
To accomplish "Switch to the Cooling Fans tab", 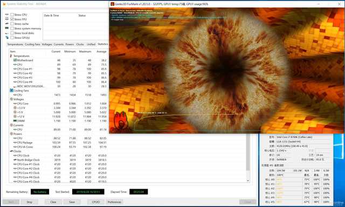I will click(x=32, y=44).
